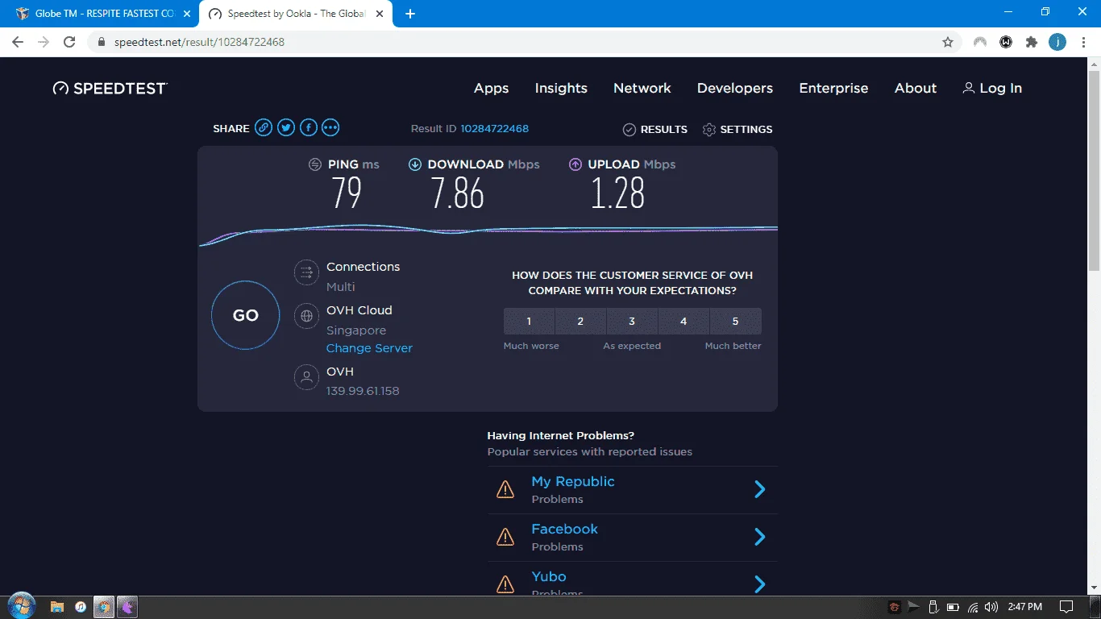Open the Yubo link

pyautogui.click(x=549, y=576)
